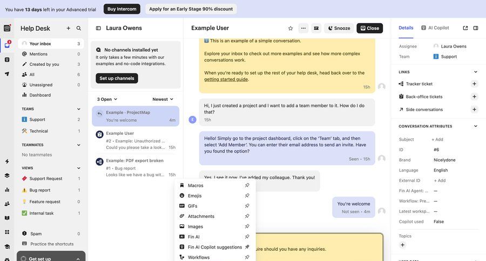Add a Back-office ticket link
Screen dimensions: 486x261
coord(474,97)
